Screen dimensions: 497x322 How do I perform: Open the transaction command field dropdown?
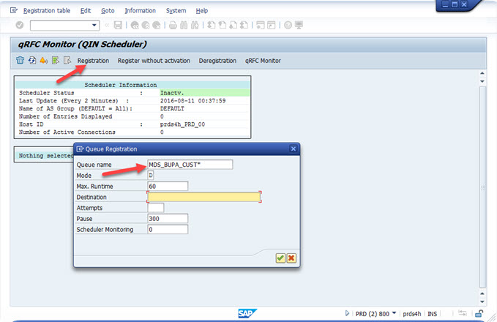click(x=94, y=25)
